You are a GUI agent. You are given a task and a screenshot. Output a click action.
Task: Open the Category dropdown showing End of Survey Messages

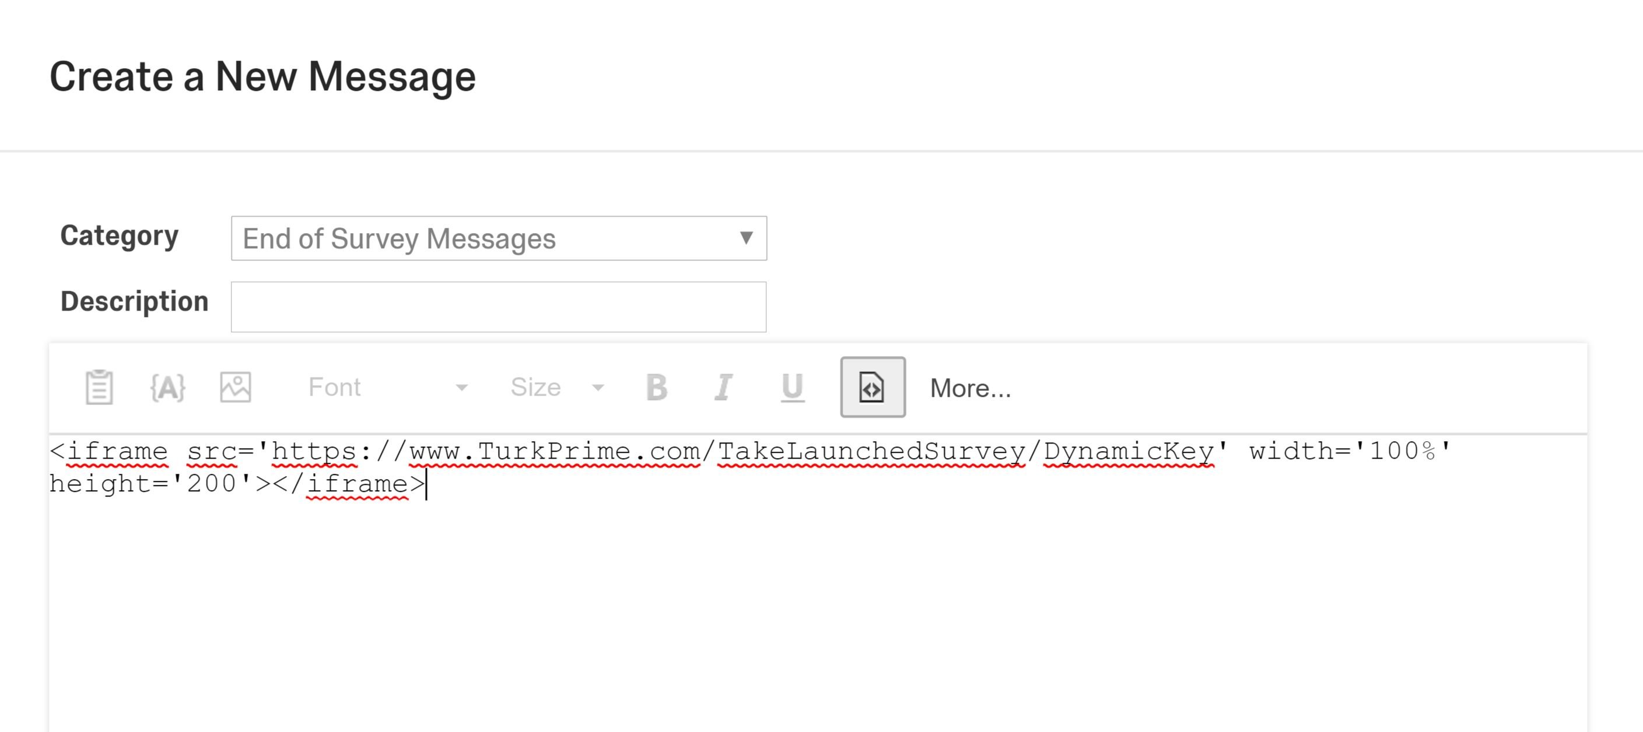499,238
